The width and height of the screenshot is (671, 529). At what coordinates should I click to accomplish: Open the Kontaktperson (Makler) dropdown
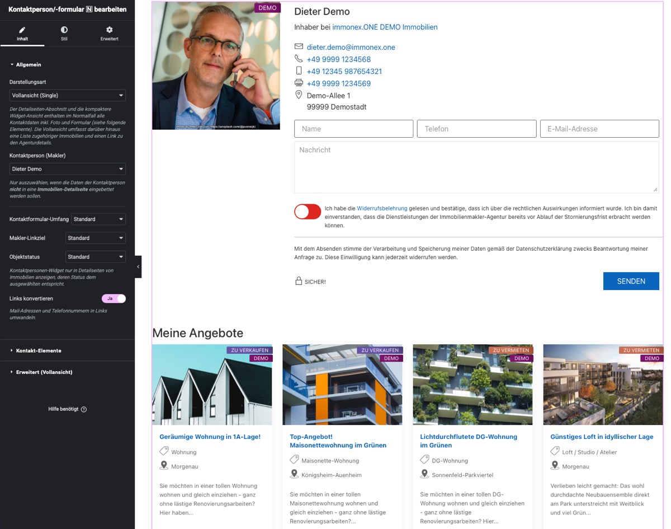68,168
